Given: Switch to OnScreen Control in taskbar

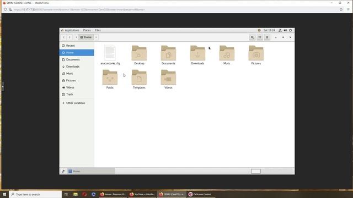Looking at the screenshot, I should [200, 194].
